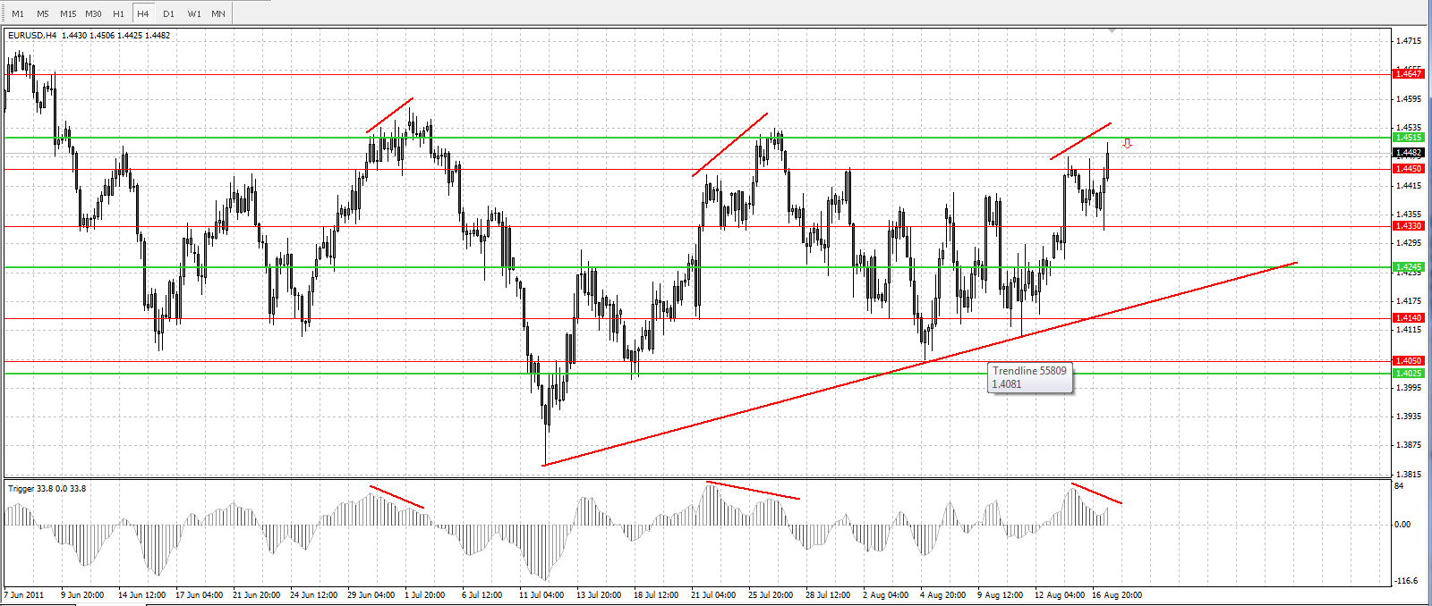Click the 9 Jun 20:00 time label
The height and width of the screenshot is (606, 1432).
tap(82, 595)
